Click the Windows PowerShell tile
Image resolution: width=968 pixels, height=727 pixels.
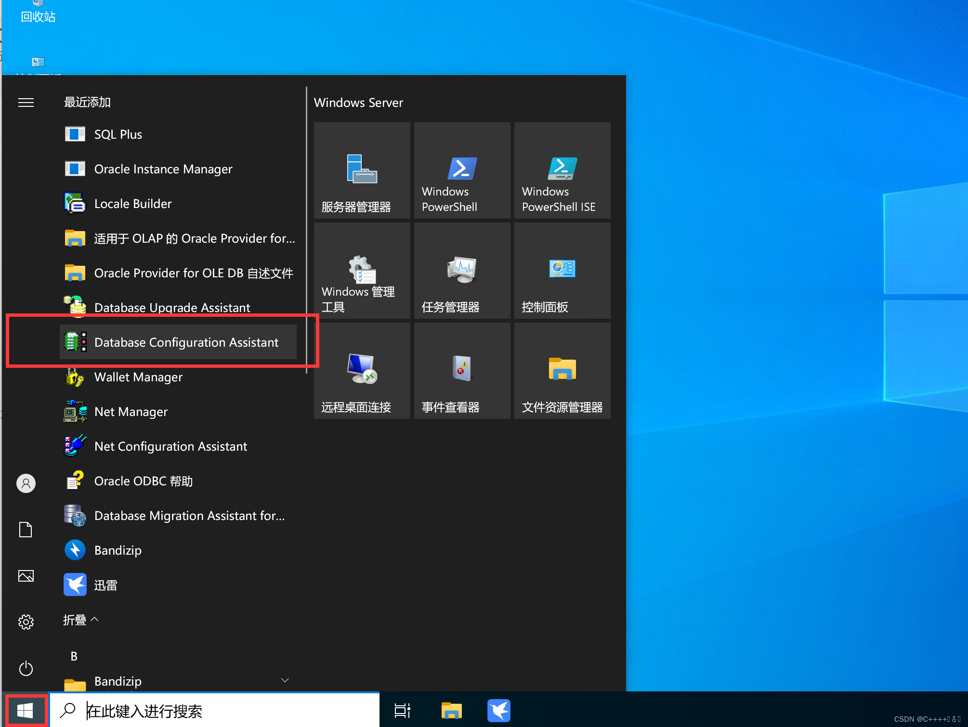pyautogui.click(x=462, y=170)
